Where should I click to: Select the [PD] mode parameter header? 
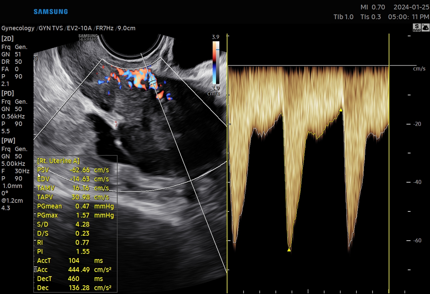(8, 93)
